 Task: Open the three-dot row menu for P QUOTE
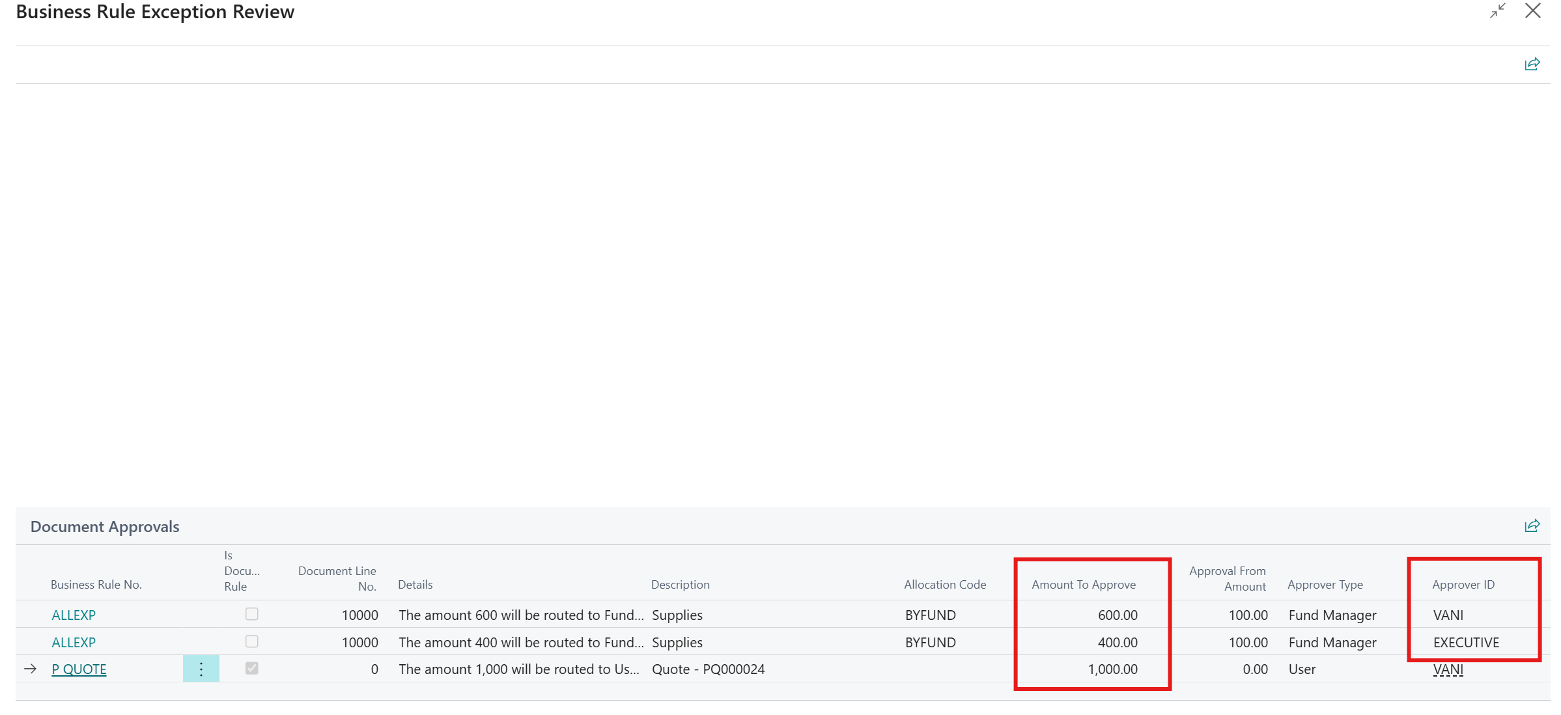tap(201, 669)
